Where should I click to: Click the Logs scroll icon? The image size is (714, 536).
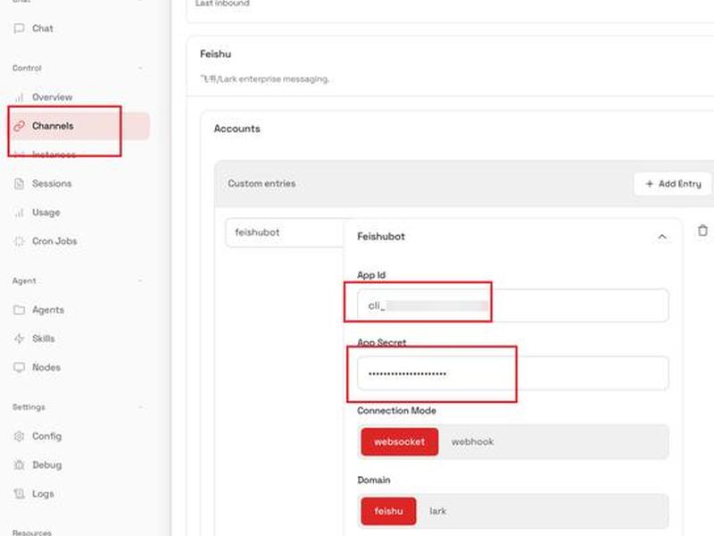pos(19,494)
